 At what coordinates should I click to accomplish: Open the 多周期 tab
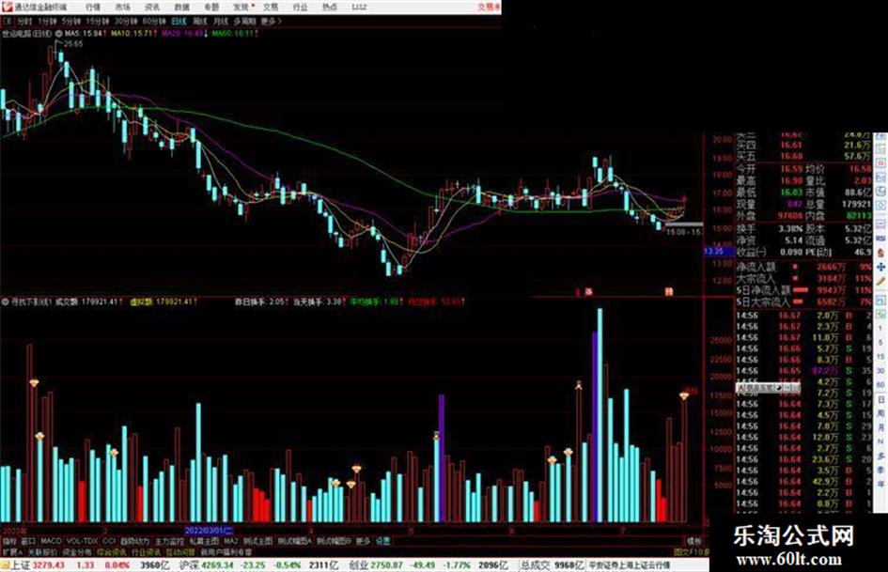tap(244, 22)
